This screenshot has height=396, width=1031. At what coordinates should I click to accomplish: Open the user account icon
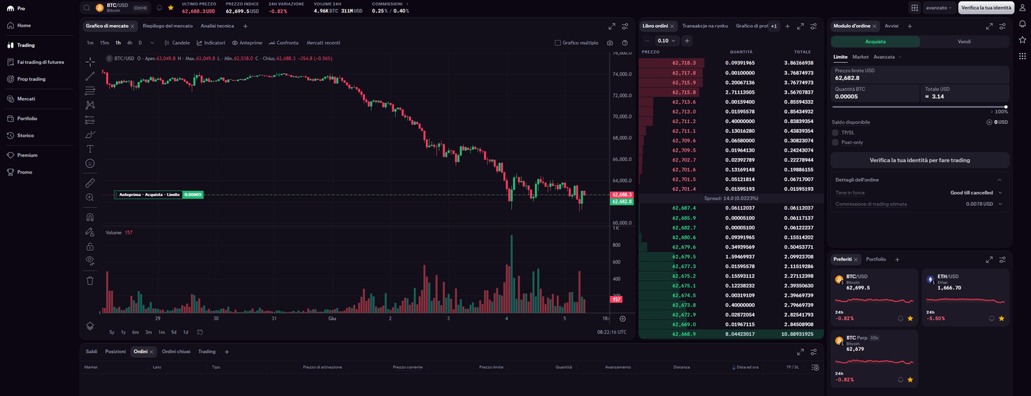pos(1022,8)
